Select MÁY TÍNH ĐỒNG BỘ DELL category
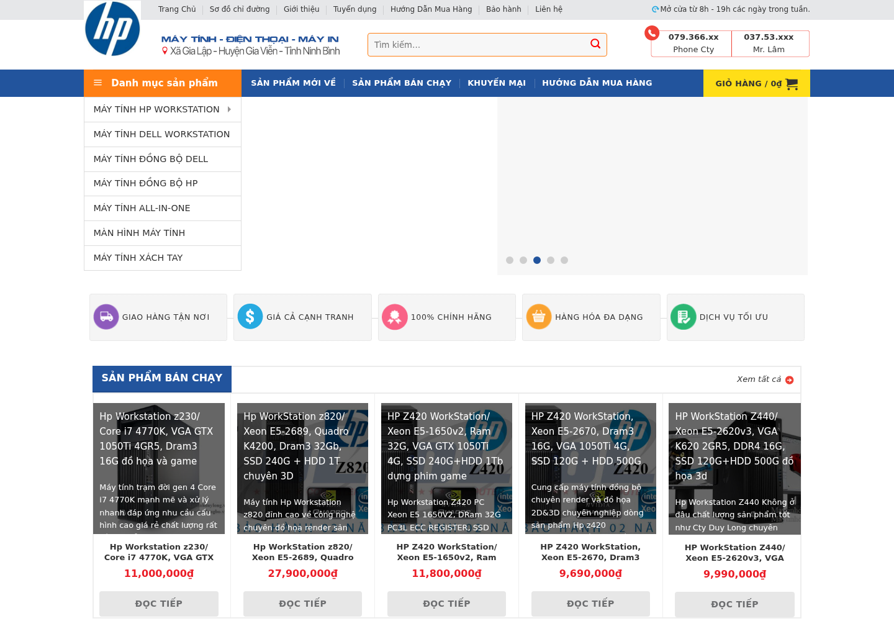894x621 pixels. pos(163,159)
